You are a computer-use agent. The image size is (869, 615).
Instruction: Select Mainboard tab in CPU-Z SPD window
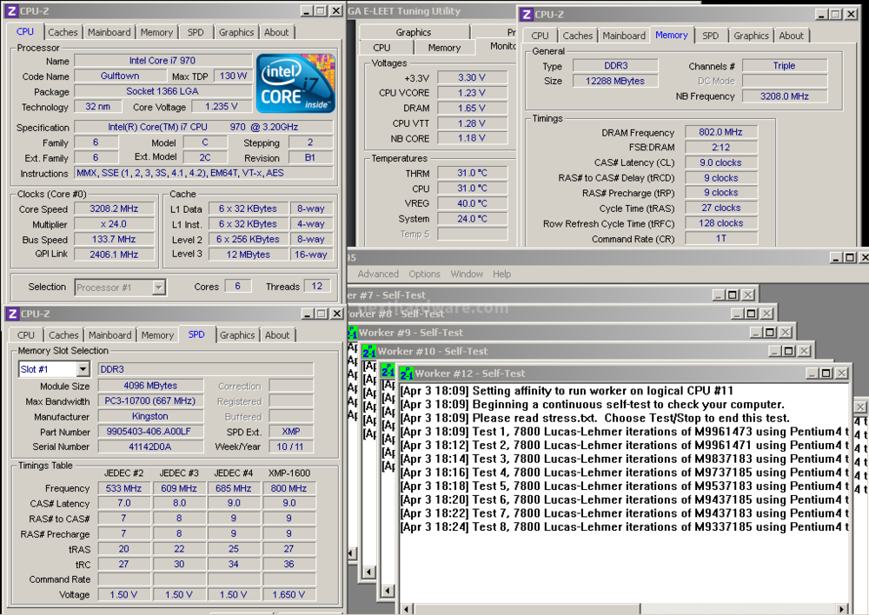(110, 335)
